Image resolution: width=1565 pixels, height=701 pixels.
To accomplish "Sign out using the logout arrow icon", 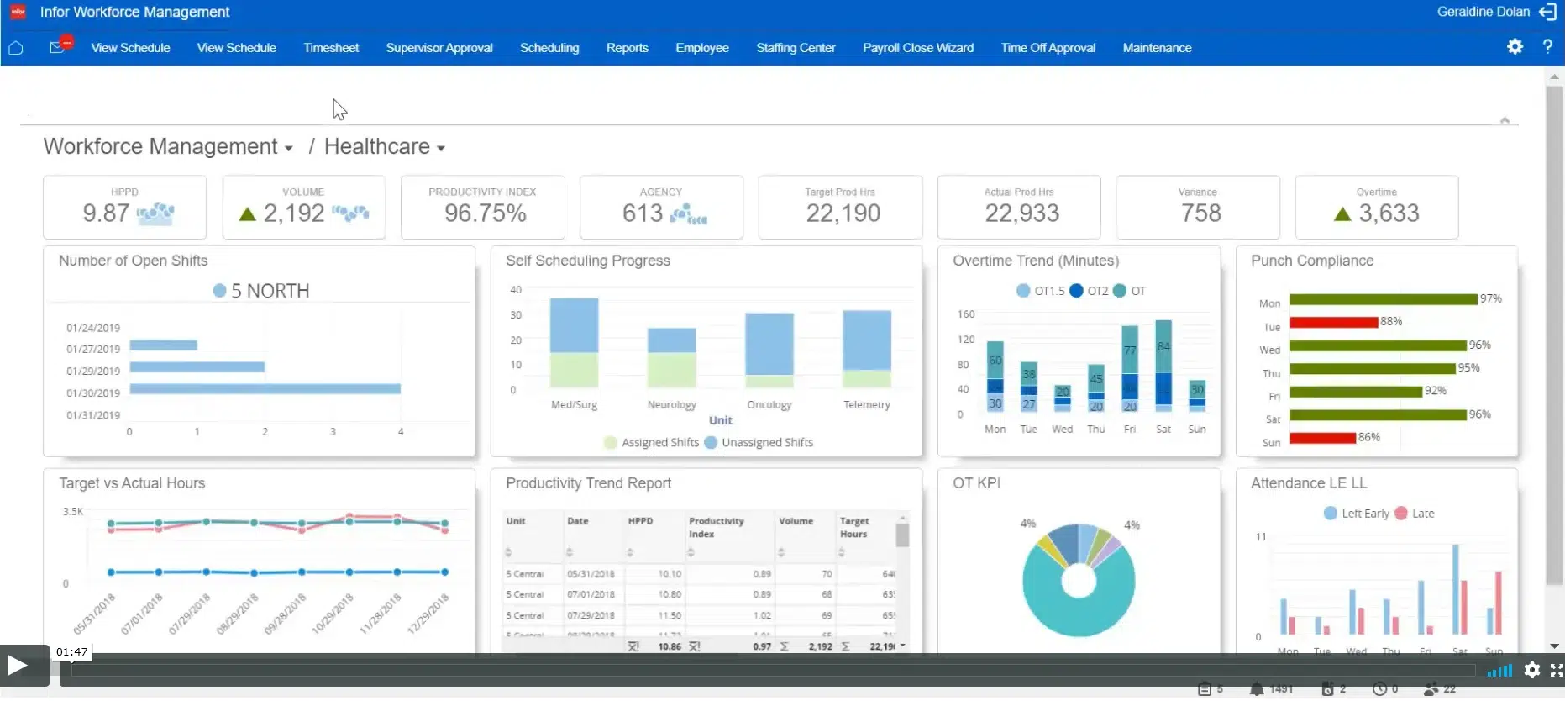I will pyautogui.click(x=1547, y=12).
